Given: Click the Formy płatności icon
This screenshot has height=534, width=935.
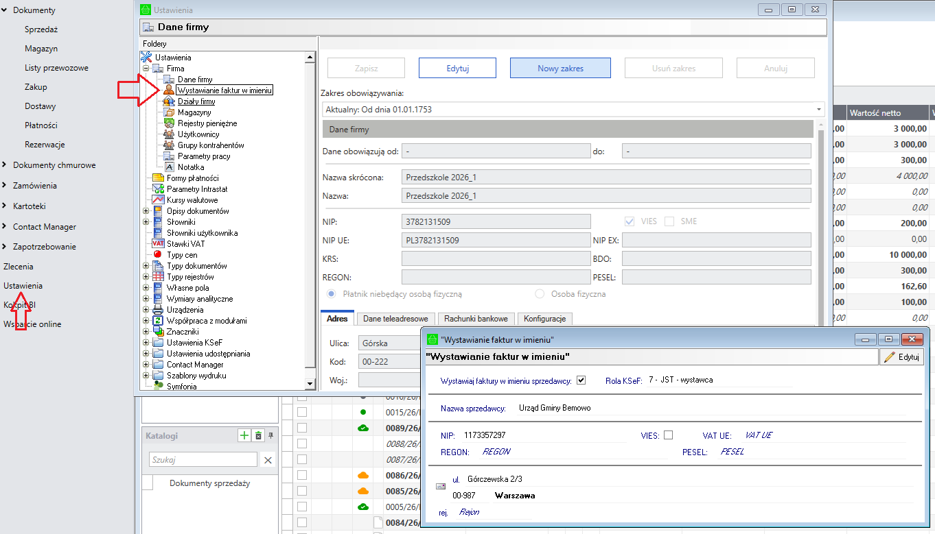Looking at the screenshot, I should tap(158, 178).
